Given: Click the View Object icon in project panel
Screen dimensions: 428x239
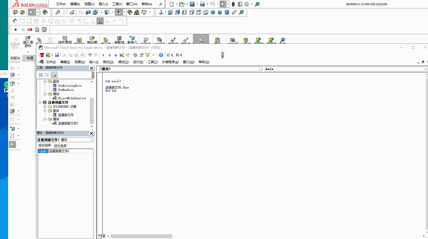Looking at the screenshot, I should coord(47,75).
